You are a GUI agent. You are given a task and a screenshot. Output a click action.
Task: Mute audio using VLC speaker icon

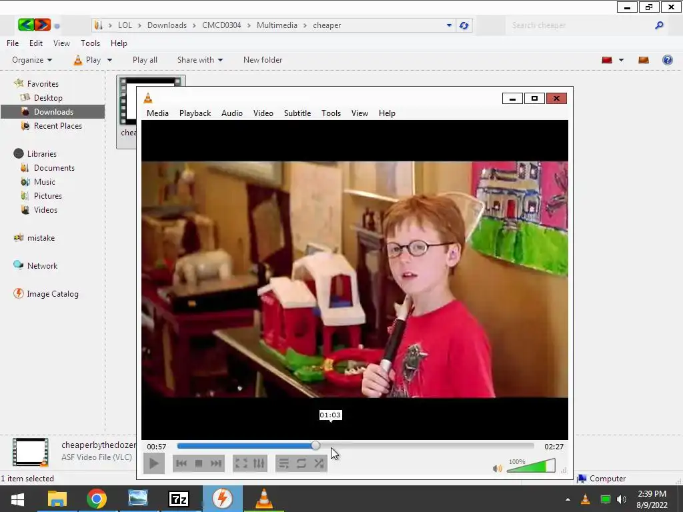[498, 469]
